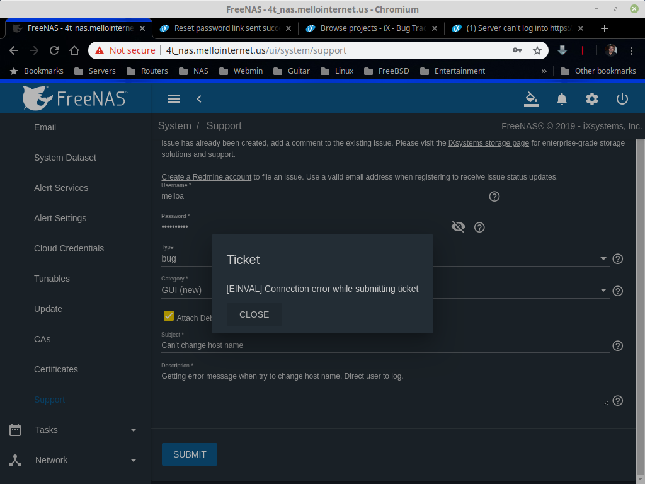
Task: Open Tunables in the sidebar
Action: [x=52, y=279]
